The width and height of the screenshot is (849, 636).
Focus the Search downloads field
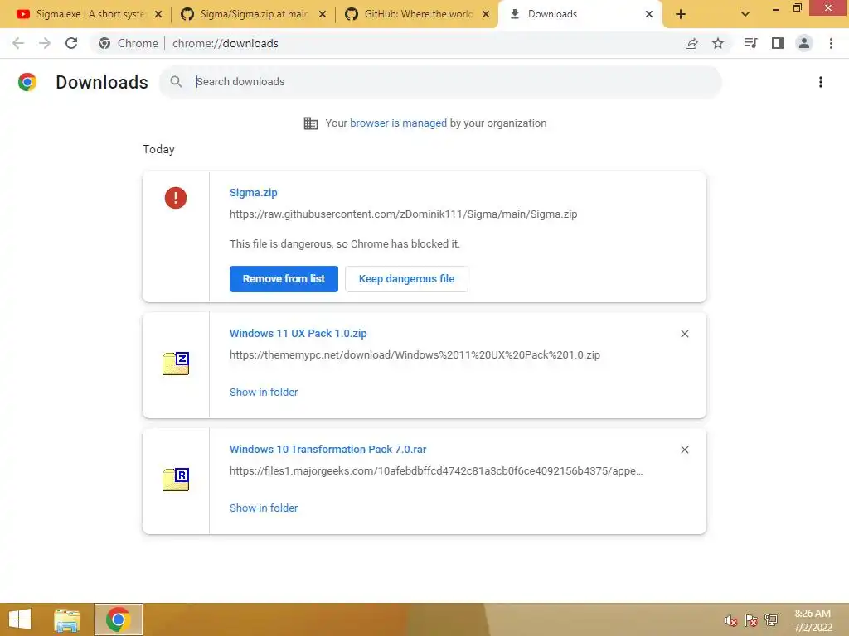click(x=440, y=82)
